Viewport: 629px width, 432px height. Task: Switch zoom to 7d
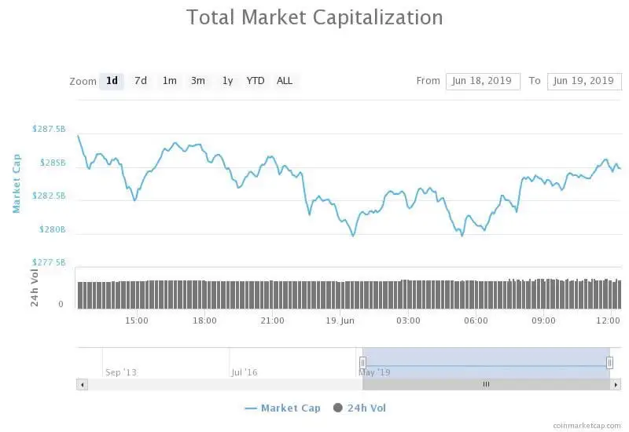(x=140, y=81)
